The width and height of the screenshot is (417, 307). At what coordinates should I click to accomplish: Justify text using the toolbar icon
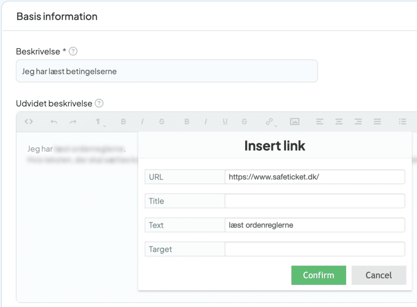pyautogui.click(x=377, y=121)
